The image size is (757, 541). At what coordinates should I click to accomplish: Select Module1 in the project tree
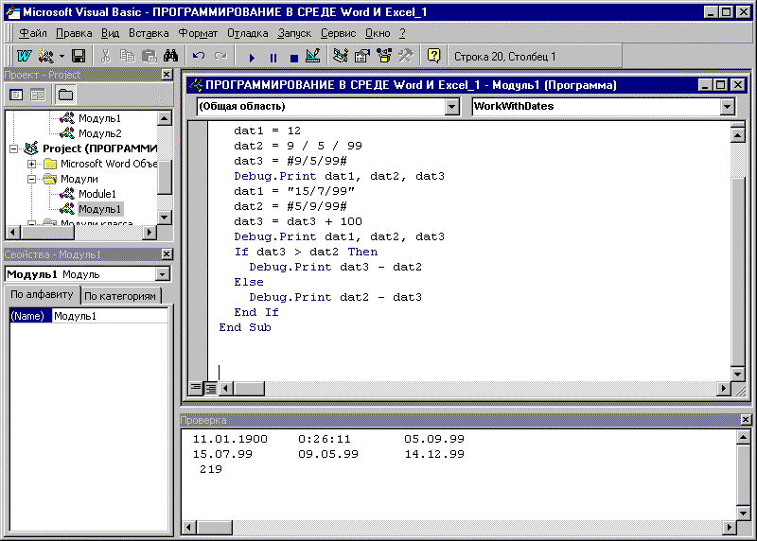pyautogui.click(x=97, y=194)
